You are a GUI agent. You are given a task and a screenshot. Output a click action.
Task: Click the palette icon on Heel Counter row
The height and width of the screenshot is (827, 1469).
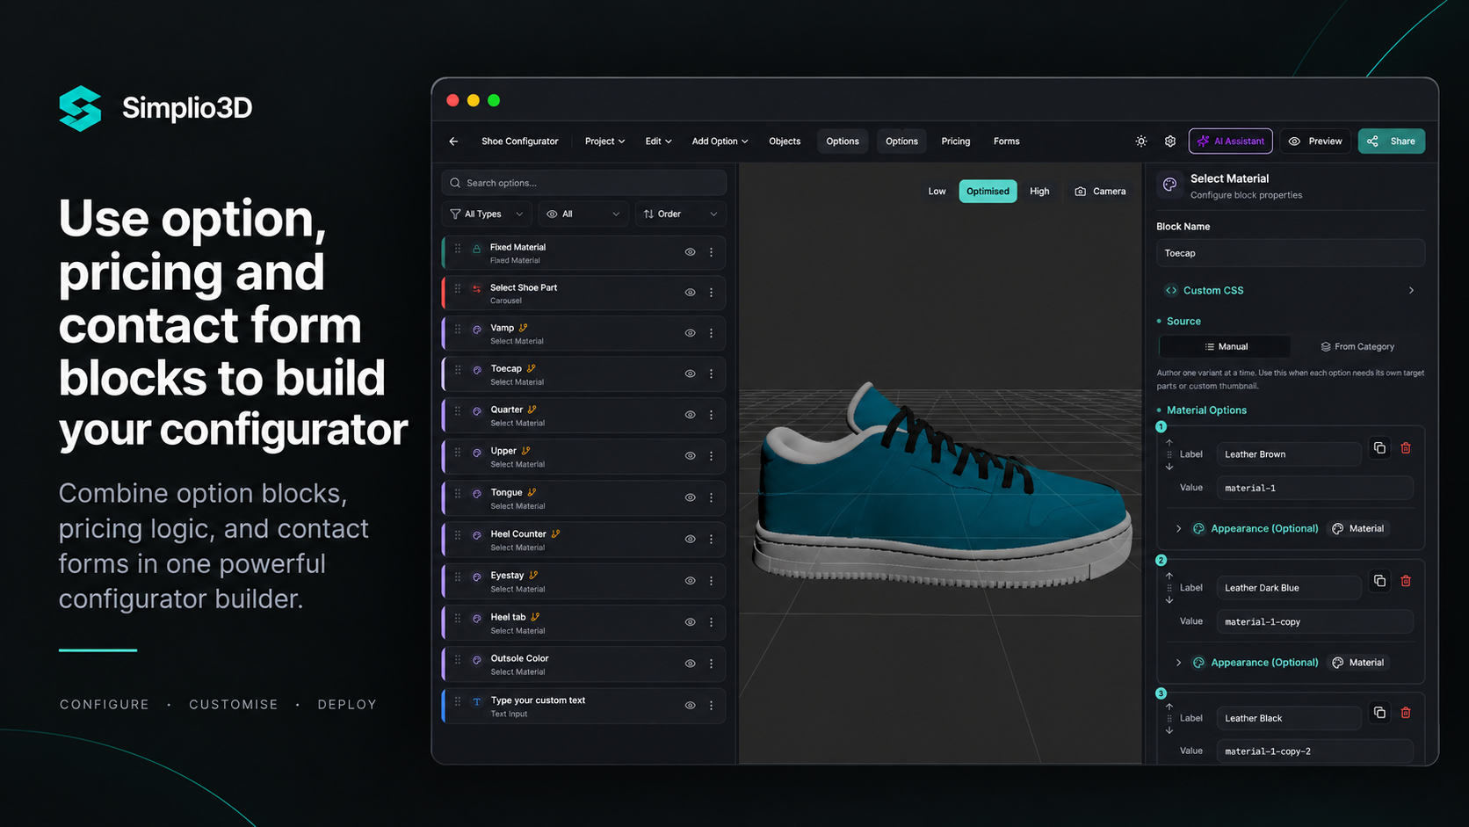pos(477,535)
